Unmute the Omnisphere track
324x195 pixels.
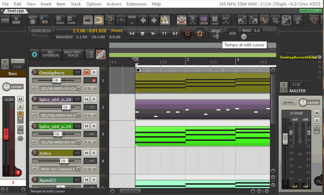[86, 72]
